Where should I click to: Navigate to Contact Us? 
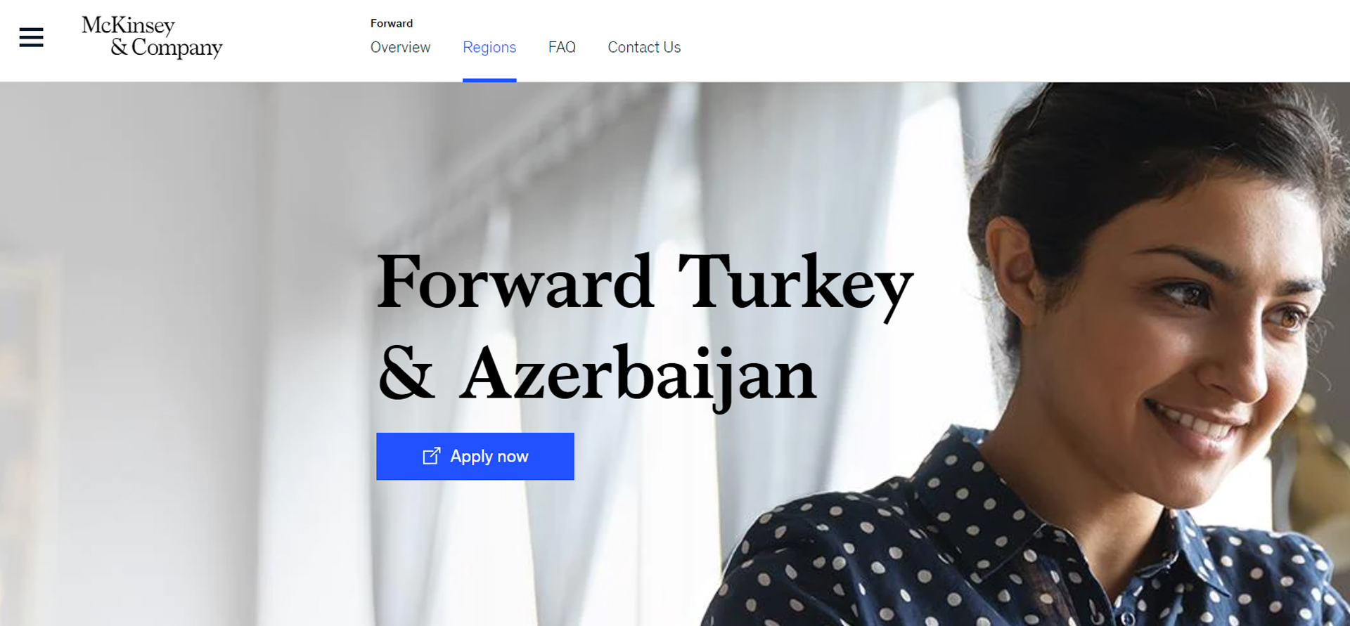[644, 47]
